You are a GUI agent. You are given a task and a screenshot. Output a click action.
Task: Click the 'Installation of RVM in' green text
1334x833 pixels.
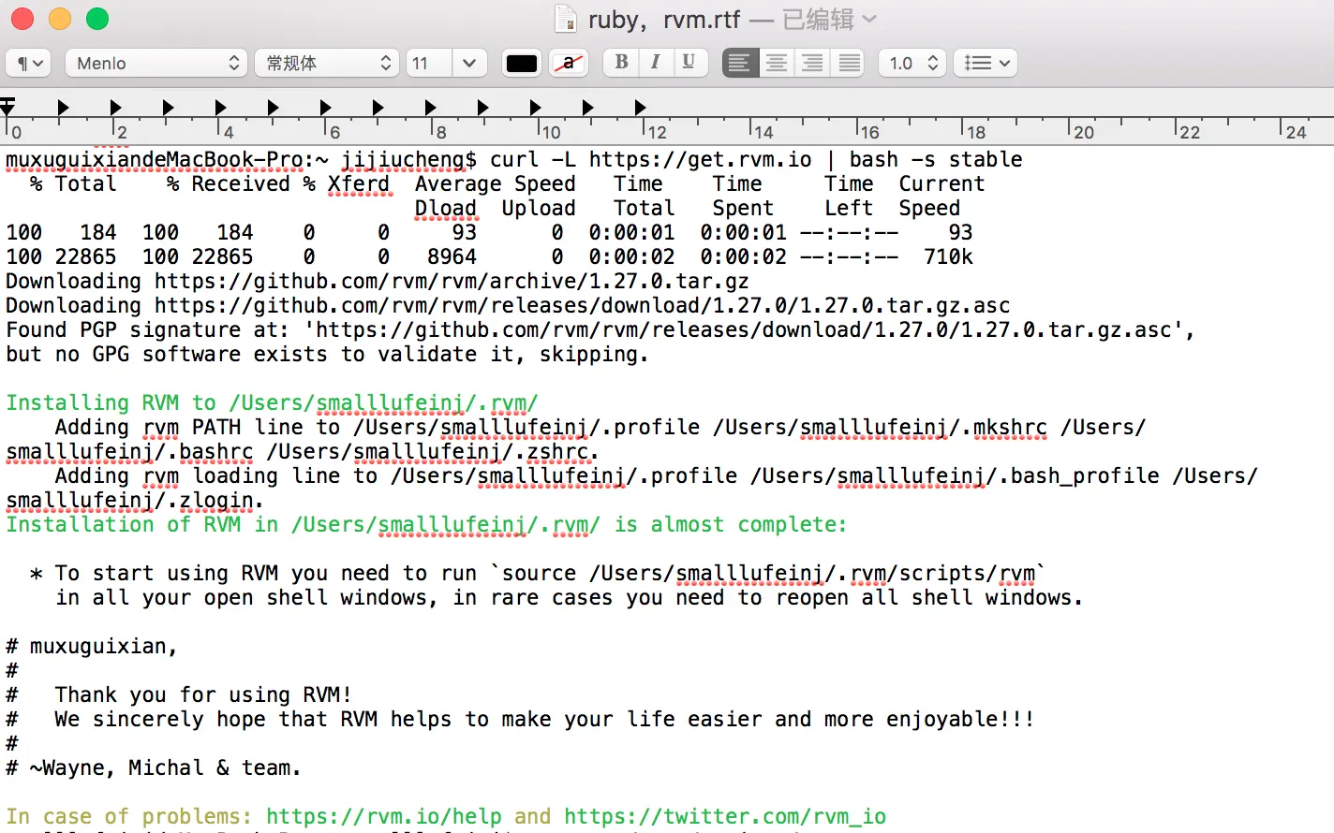(142, 524)
